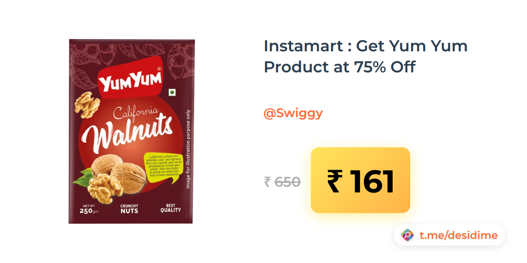Click the DesiDime Telegram logo icon

pos(408,235)
